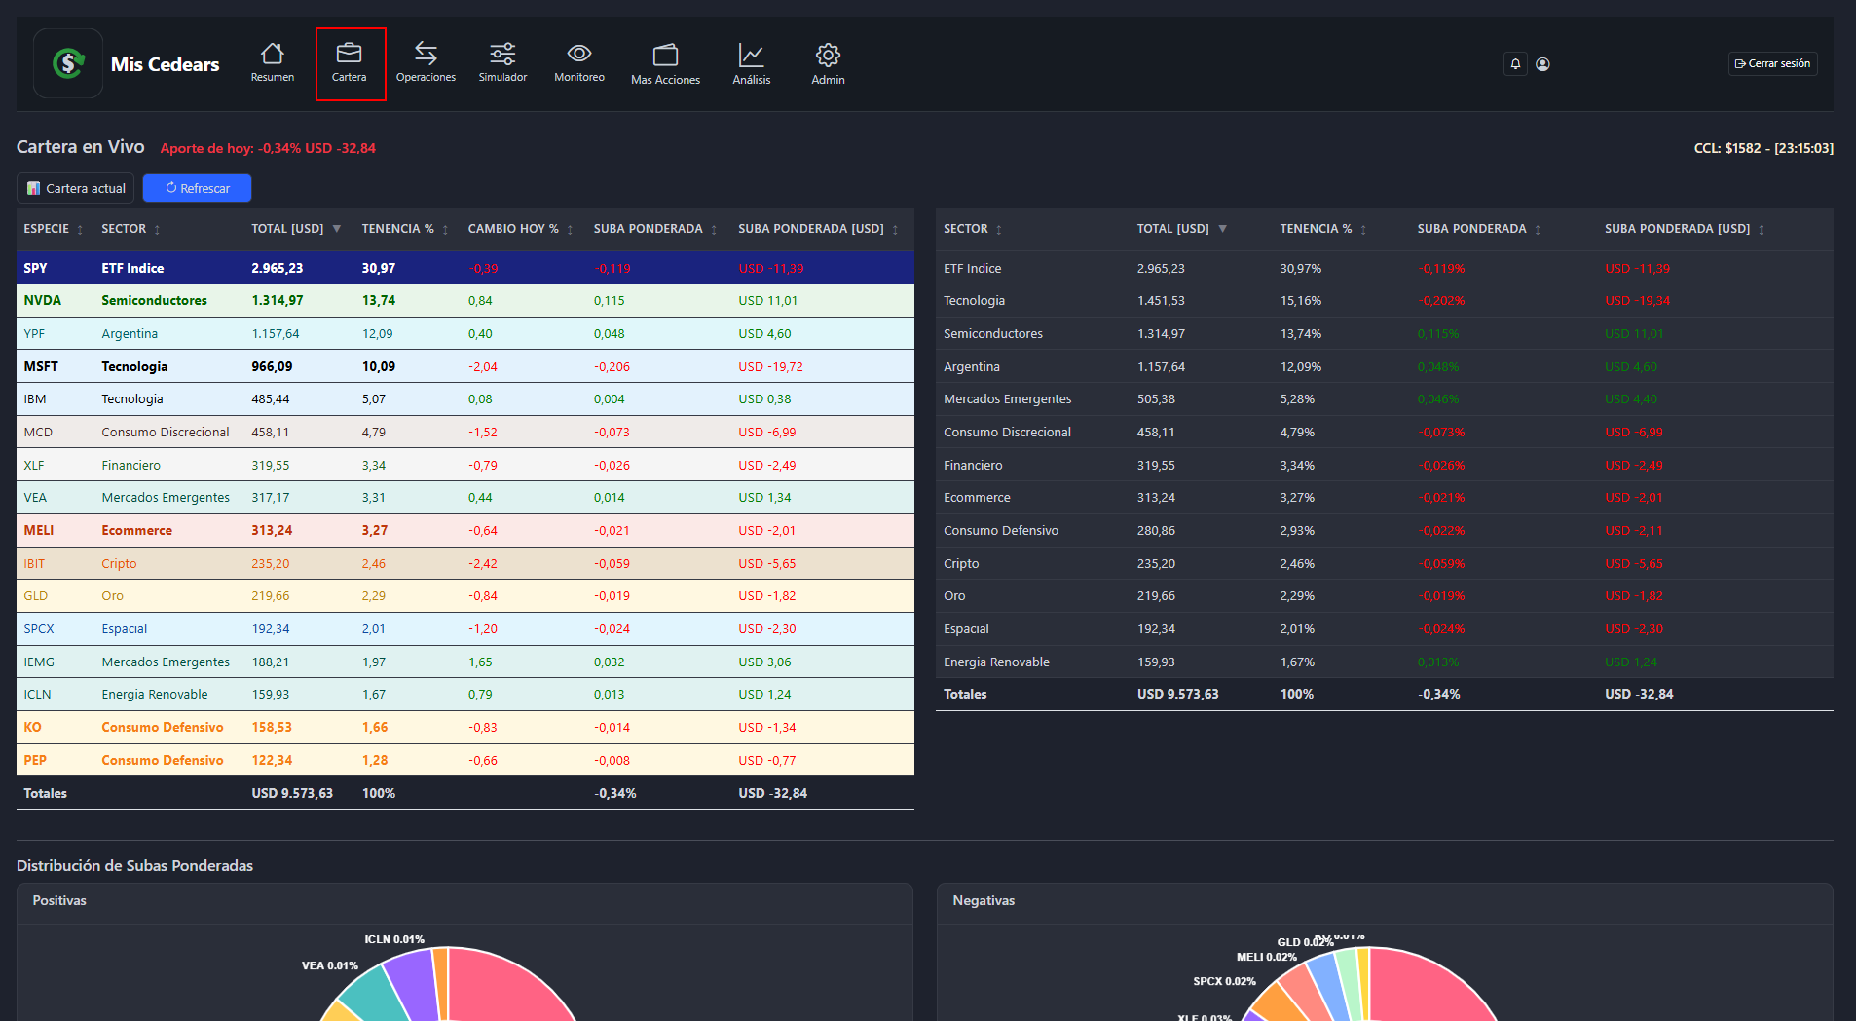Click Espacial in the sector summary table
Image resolution: width=1856 pixels, height=1021 pixels.
[966, 628]
